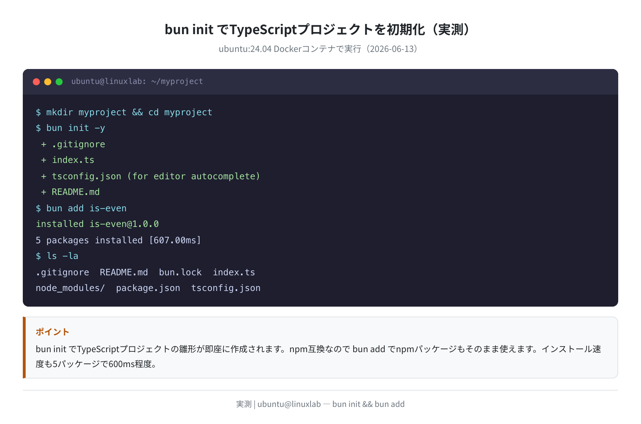
Task: Click 'README.md' in the ls listing
Action: pyautogui.click(x=124, y=272)
